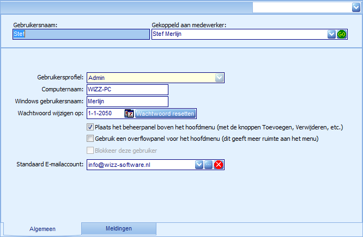Expand the Standaard E-mailaccount dropdown arrow
Image resolution: width=363 pixels, height=237 pixels.
[x=199, y=165]
